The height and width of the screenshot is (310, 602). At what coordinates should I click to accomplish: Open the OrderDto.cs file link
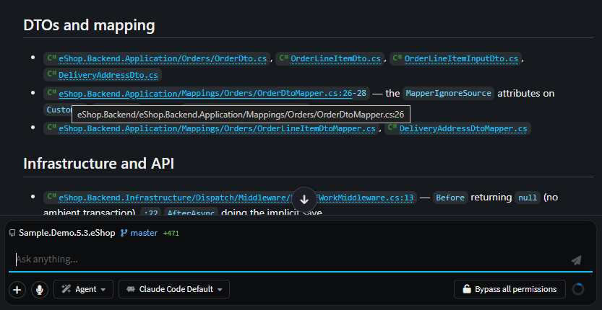163,58
